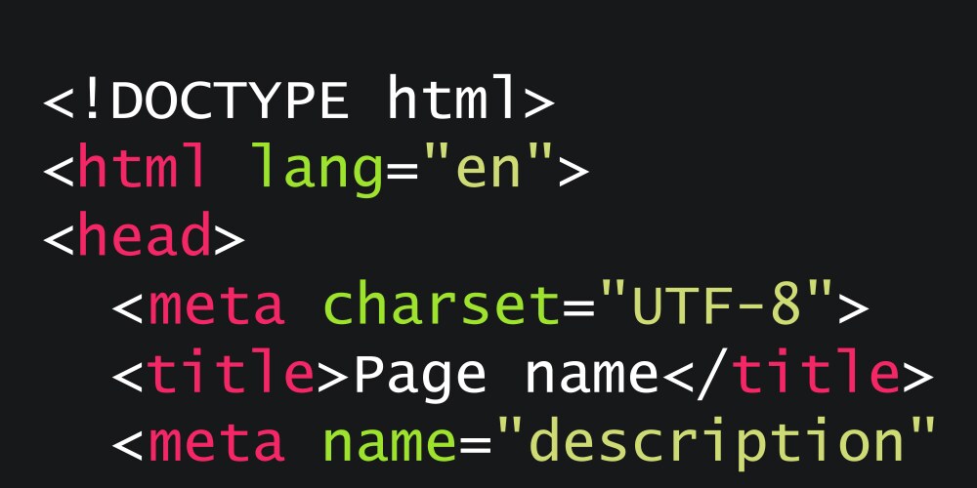Click the "description" string value
Viewport: 977px width, 488px height.
(716, 444)
